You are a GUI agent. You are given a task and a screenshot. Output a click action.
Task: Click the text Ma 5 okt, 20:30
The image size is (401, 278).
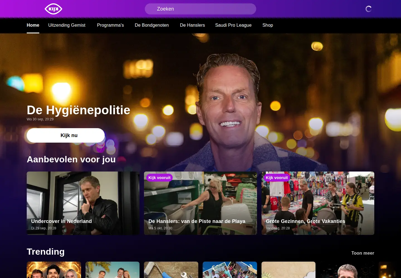[x=160, y=228]
